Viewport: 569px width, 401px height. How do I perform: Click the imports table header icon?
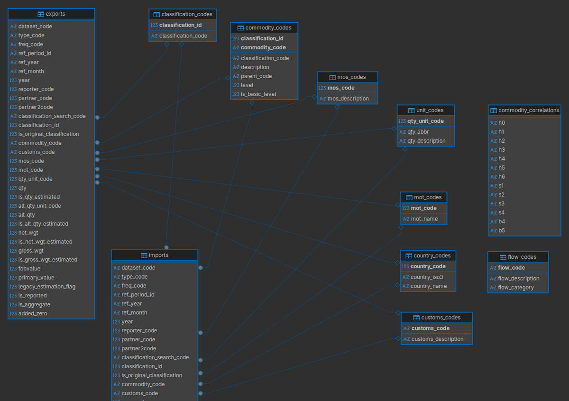[x=144, y=255]
